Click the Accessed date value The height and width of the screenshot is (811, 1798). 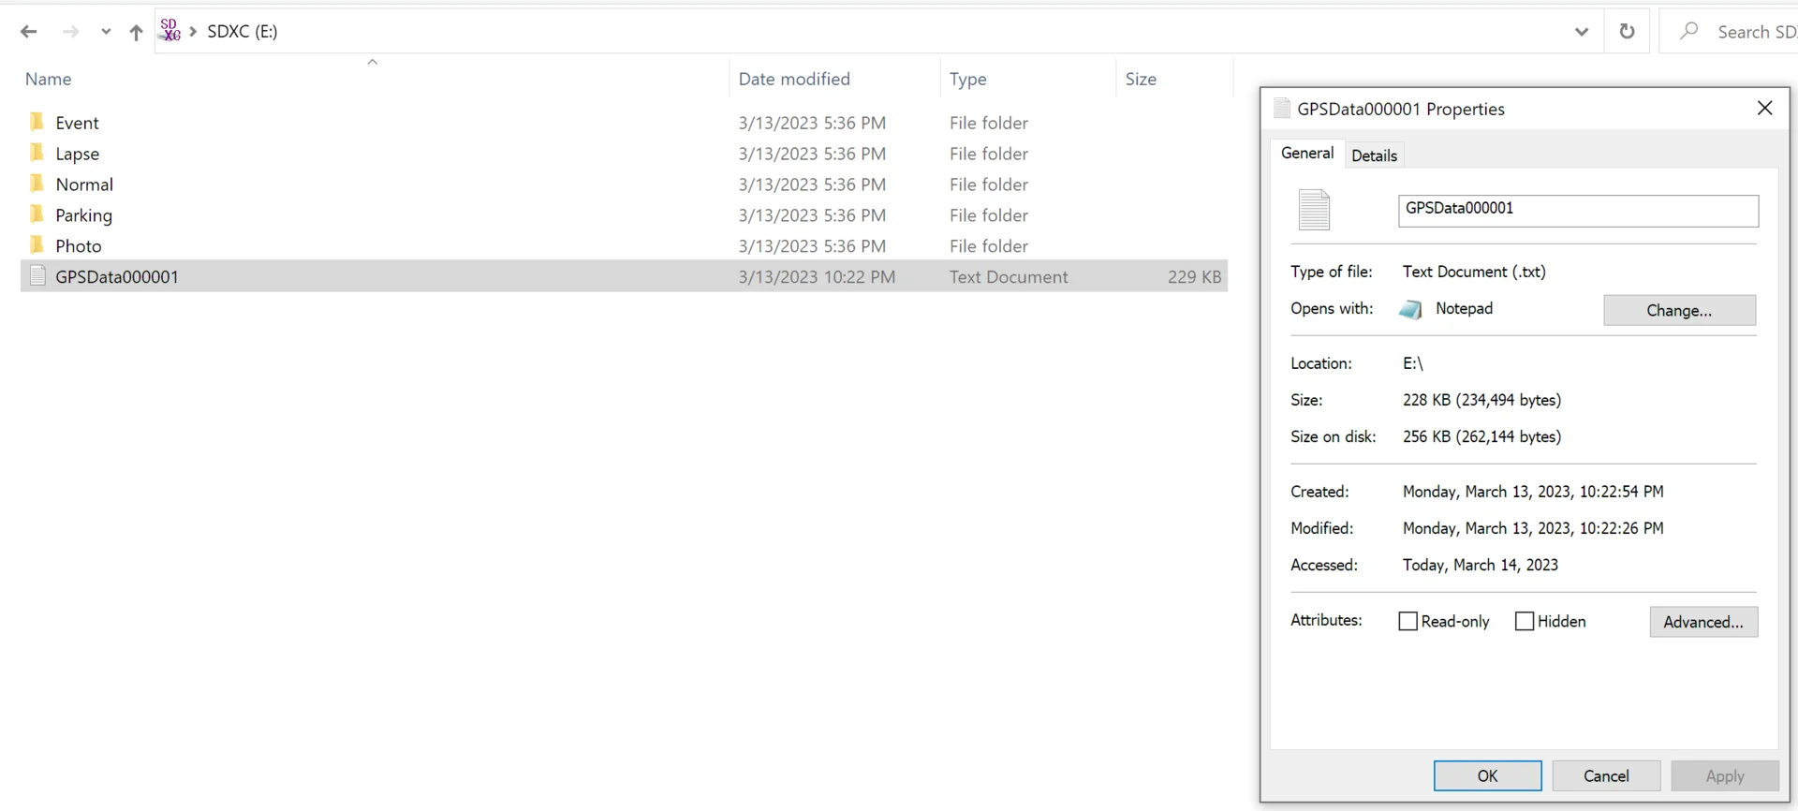click(1480, 565)
